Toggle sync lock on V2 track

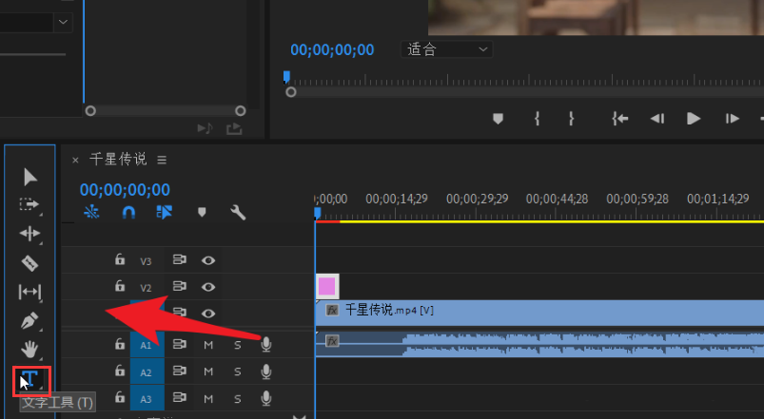[x=179, y=286]
